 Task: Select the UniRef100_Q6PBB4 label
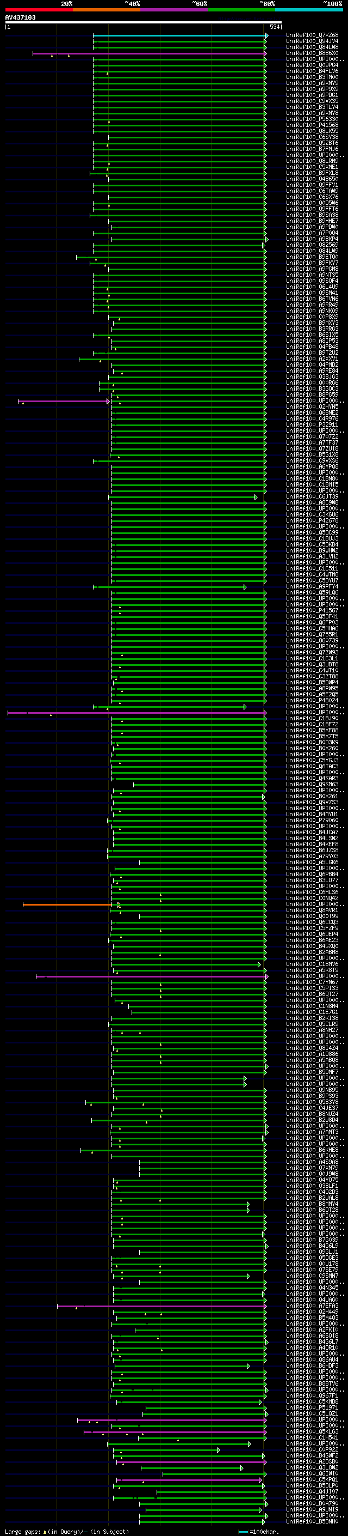point(312,874)
